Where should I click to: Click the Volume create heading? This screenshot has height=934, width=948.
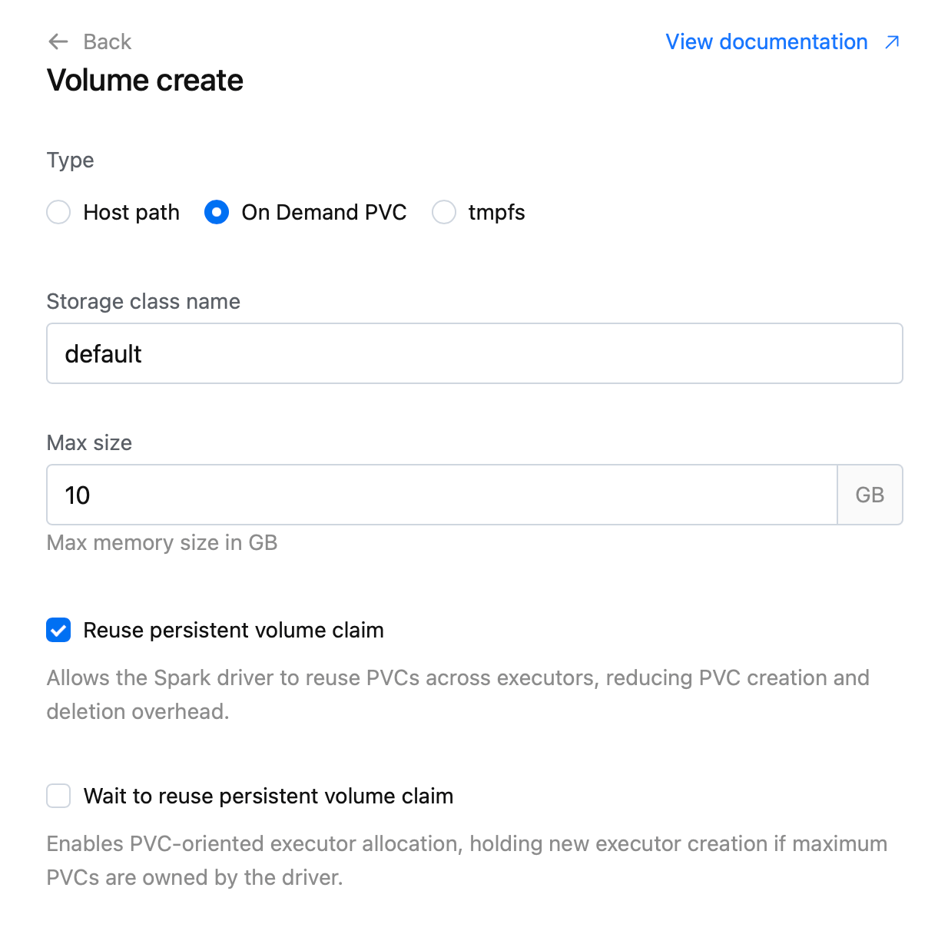tap(145, 80)
